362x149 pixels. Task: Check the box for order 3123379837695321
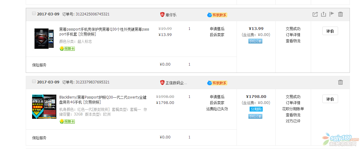coord(34,81)
